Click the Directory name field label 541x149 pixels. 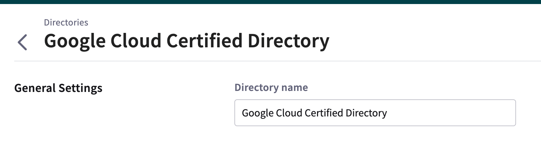pyautogui.click(x=271, y=88)
